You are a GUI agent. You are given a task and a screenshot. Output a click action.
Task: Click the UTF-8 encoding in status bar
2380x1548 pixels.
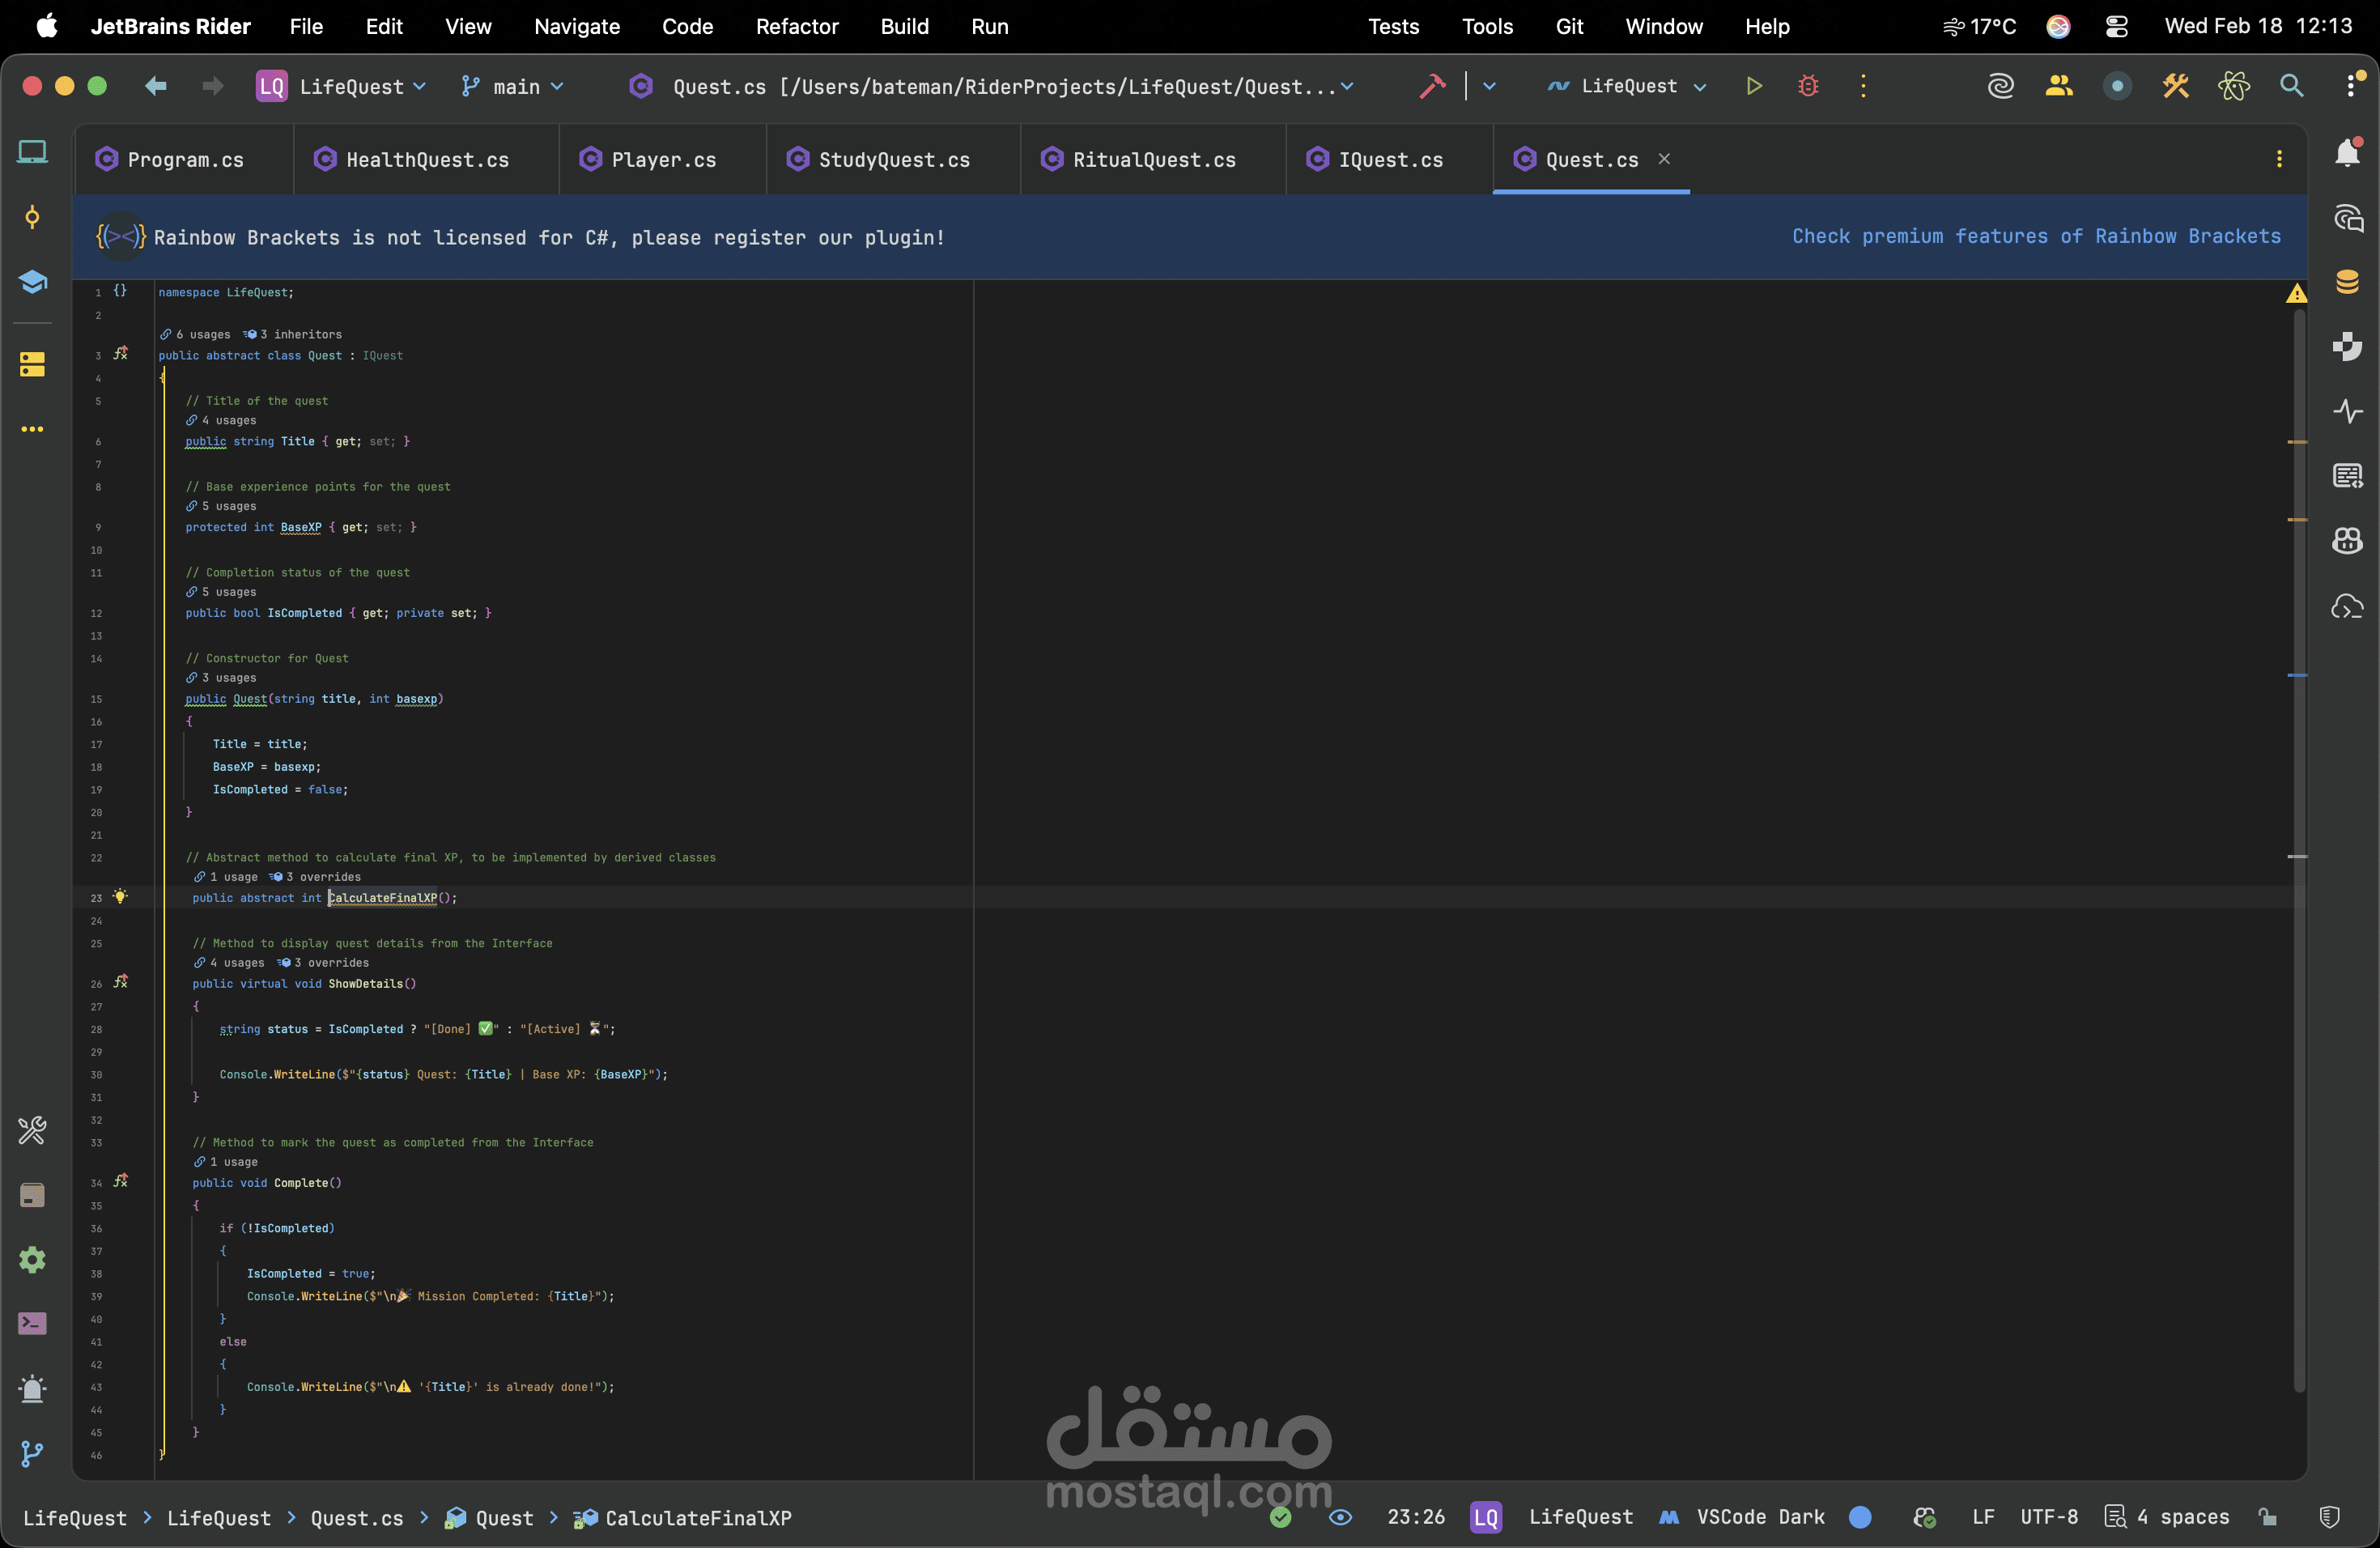click(2048, 1517)
